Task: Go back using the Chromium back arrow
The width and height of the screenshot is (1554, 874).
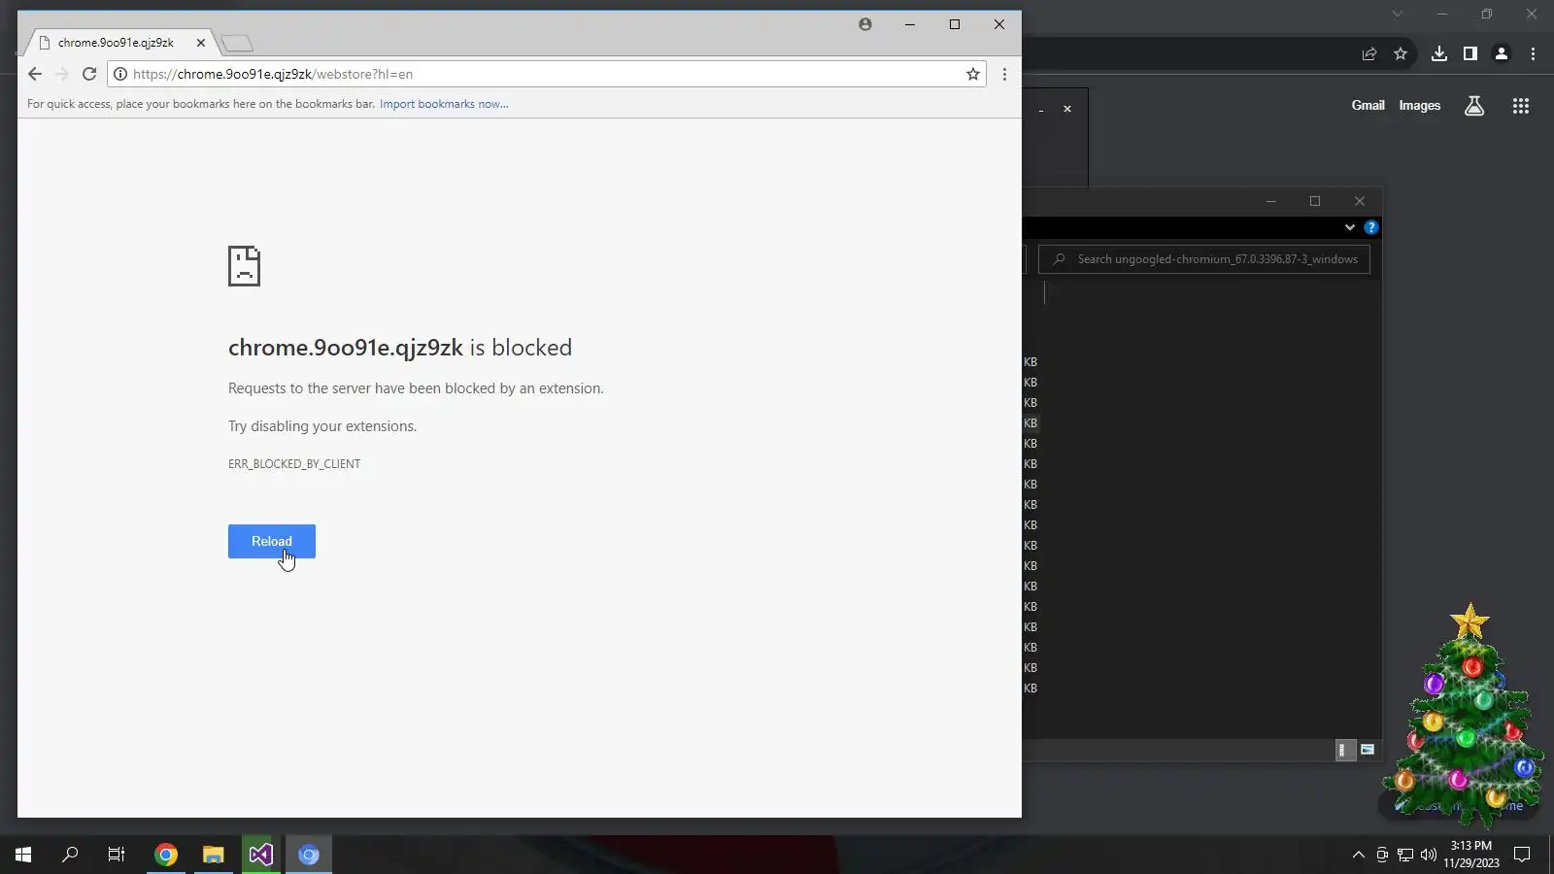Action: click(x=35, y=74)
